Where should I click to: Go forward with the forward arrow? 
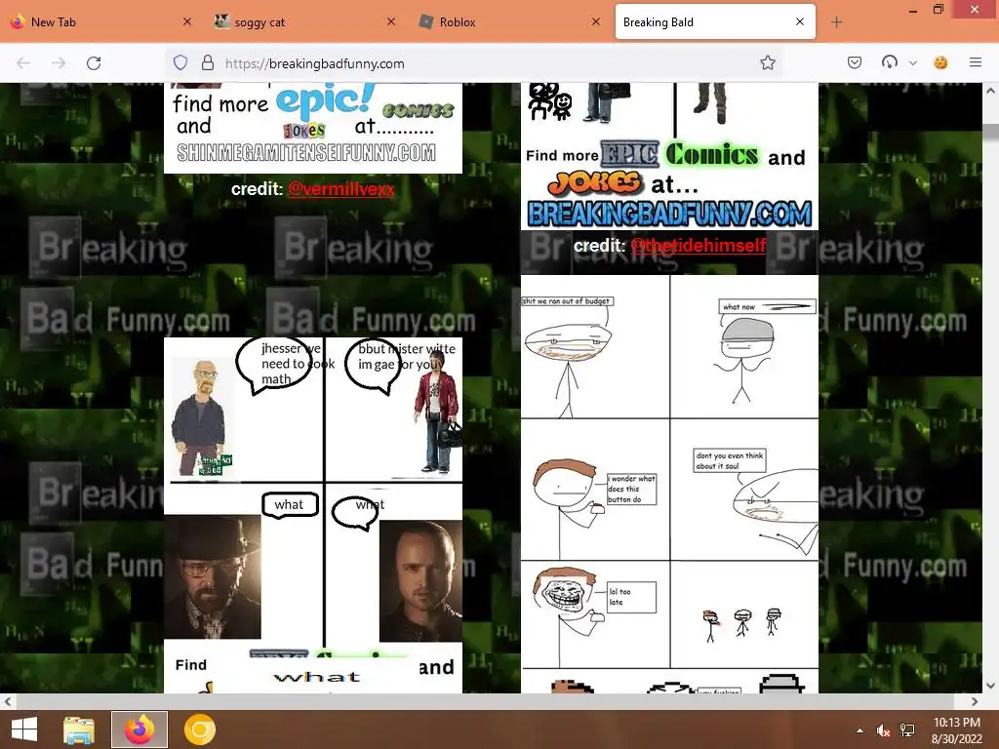pos(59,63)
